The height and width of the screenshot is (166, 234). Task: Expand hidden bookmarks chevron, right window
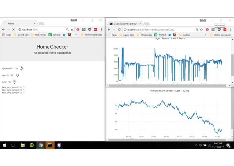point(205,35)
